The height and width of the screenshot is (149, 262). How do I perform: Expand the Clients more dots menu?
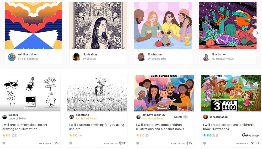coord(190,117)
